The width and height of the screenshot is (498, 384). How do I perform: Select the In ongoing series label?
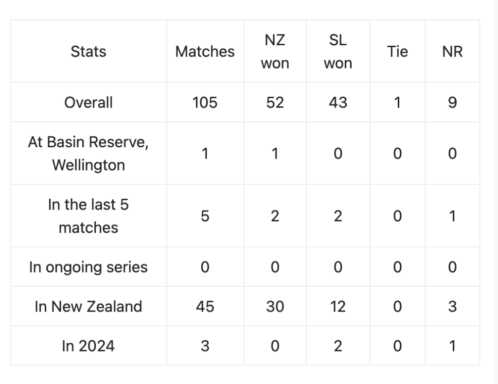89,267
